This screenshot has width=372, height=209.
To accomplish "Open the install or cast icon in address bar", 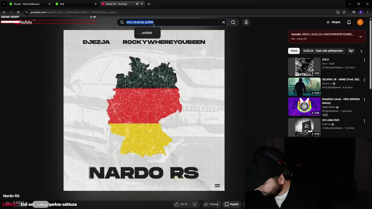I will (x=338, y=12).
